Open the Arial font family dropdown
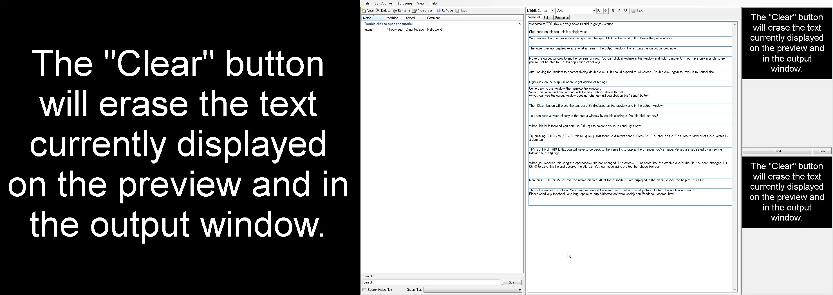The height and width of the screenshot is (295, 833). pyautogui.click(x=594, y=11)
